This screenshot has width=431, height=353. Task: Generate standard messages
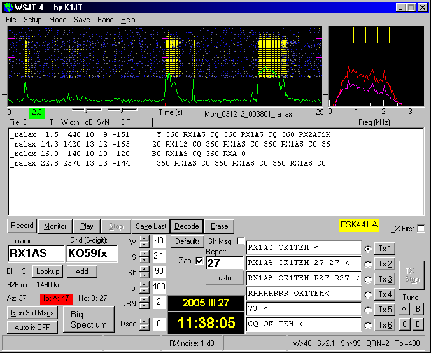click(x=32, y=313)
